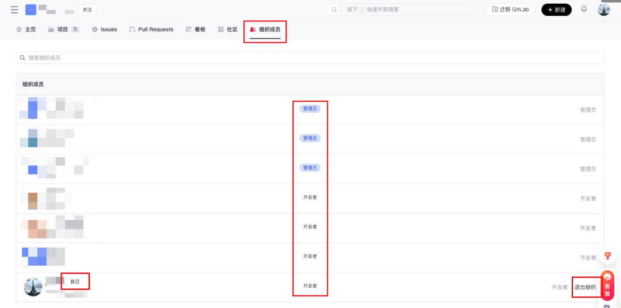Open the user avatar in top bar
621x308 pixels.
[x=604, y=10]
